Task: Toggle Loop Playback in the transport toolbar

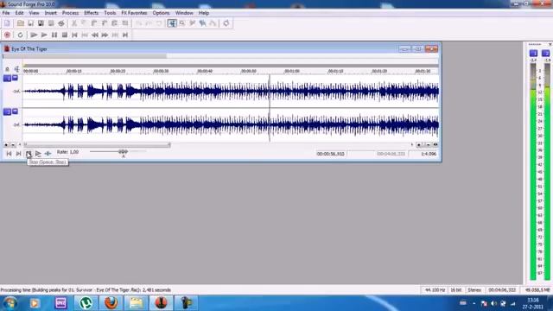Action: (20, 35)
